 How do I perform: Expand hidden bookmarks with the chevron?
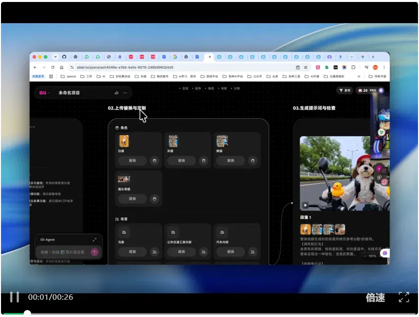(359, 76)
